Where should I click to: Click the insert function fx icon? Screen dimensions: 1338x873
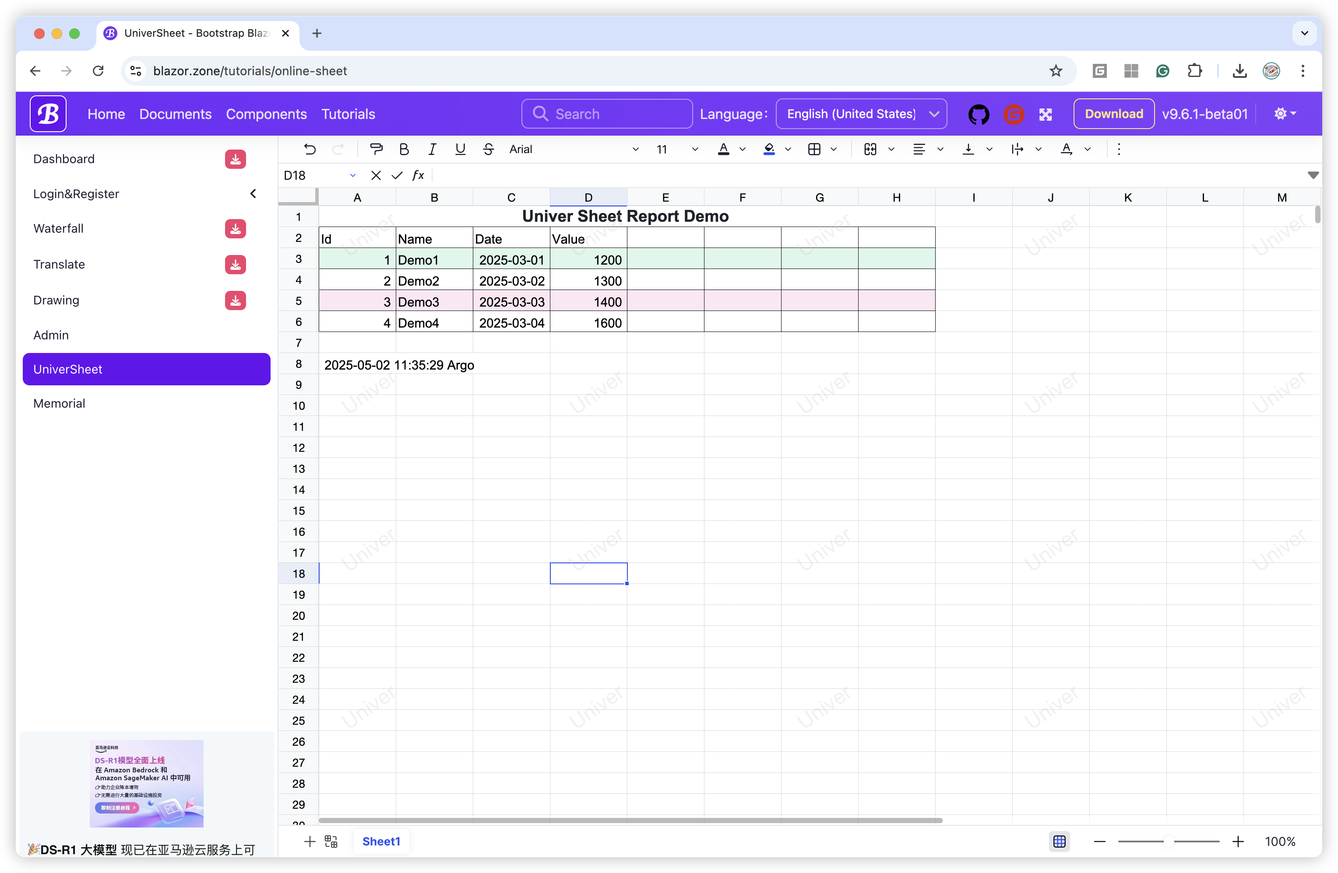point(418,175)
